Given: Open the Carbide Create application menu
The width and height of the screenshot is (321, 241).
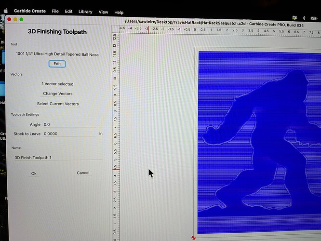Looking at the screenshot, I should point(30,11).
